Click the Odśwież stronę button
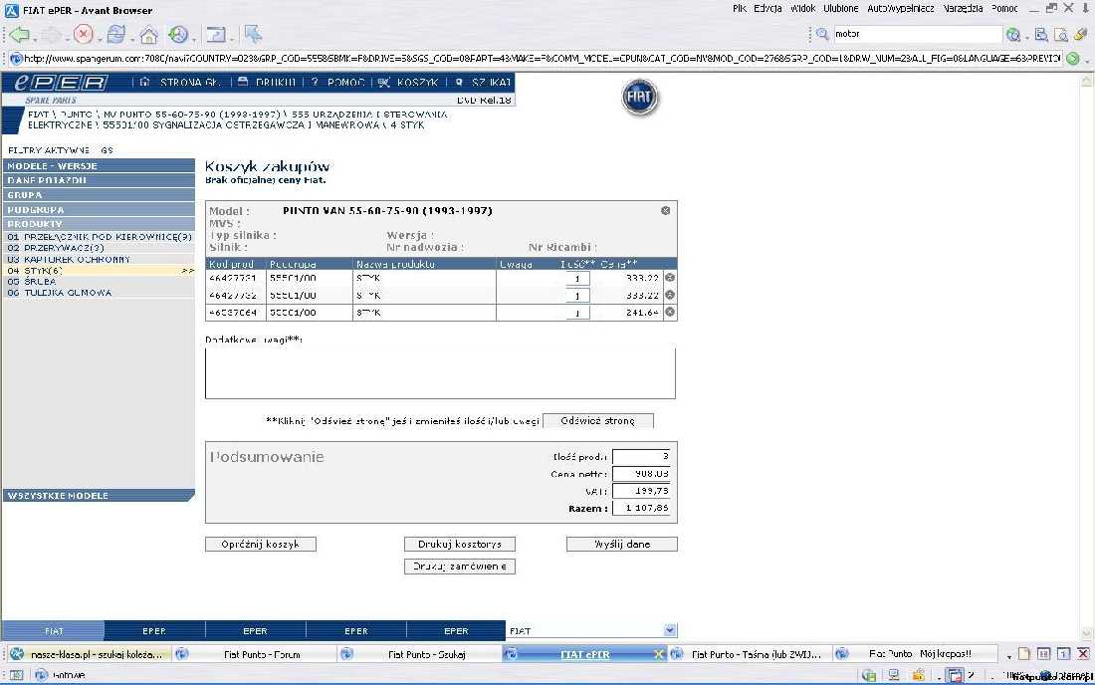 coord(598,421)
